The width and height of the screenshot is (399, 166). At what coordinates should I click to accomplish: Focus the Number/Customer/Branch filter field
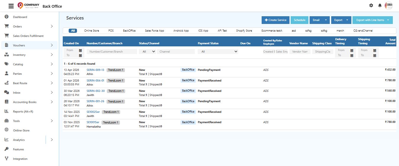pos(112,51)
